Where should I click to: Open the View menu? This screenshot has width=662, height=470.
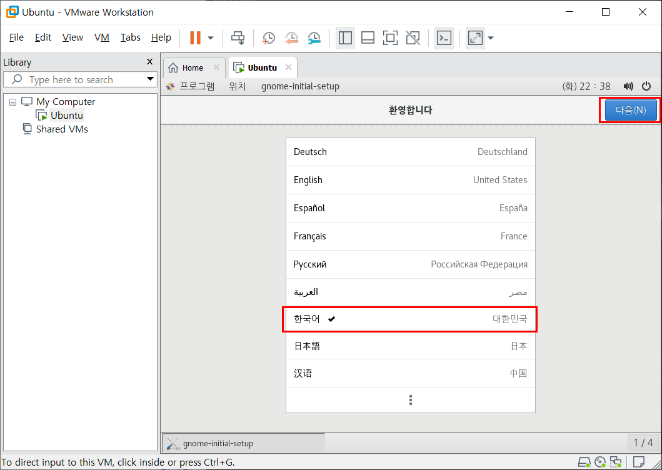tap(73, 37)
